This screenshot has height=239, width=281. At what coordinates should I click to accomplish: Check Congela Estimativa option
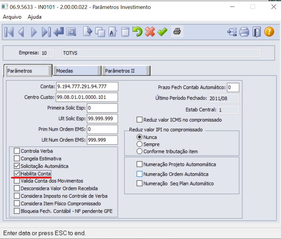[x=17, y=158]
